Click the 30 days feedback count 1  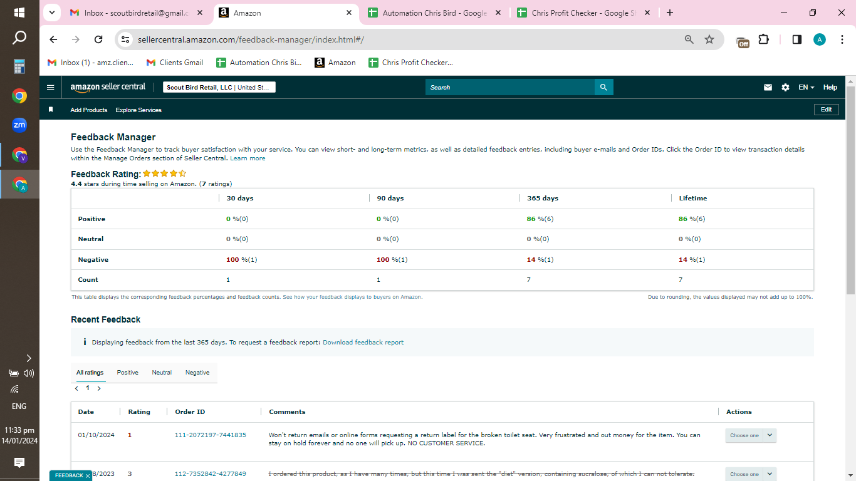coord(228,280)
